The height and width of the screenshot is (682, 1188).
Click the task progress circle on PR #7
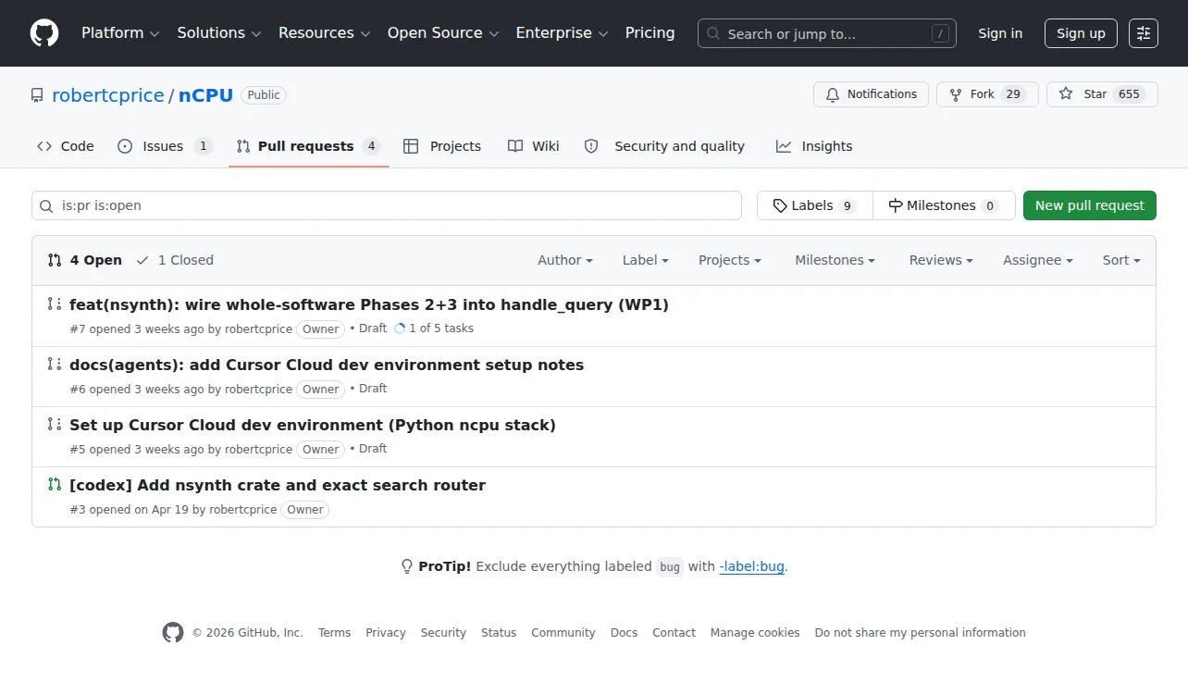[400, 329]
